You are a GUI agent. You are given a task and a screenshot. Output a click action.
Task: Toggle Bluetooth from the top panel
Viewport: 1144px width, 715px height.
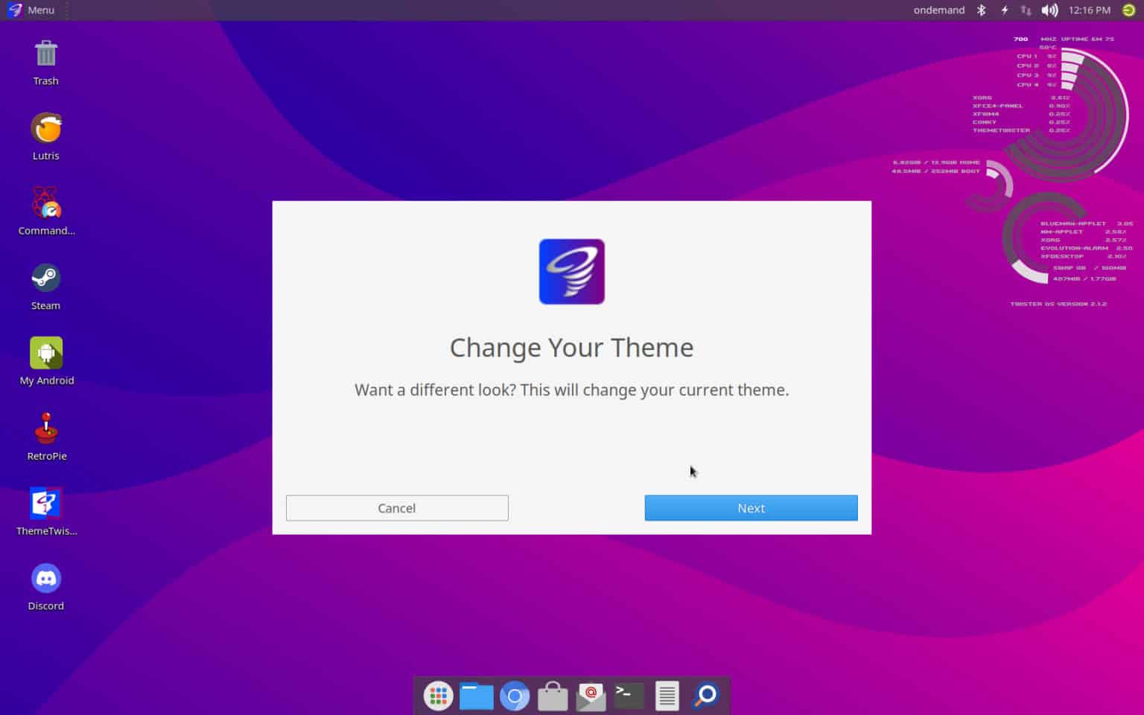(981, 10)
